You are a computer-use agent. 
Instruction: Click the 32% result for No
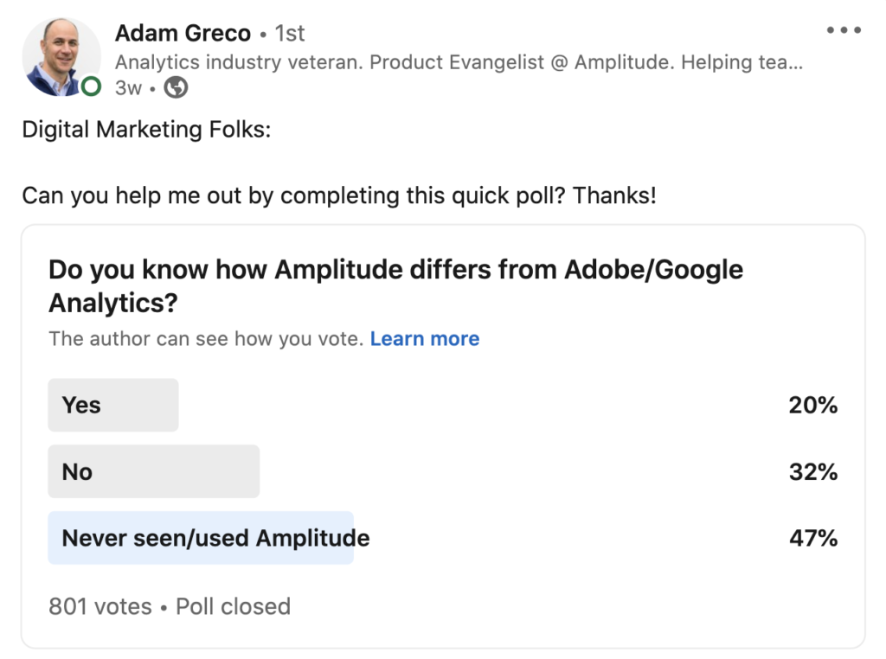click(x=814, y=471)
